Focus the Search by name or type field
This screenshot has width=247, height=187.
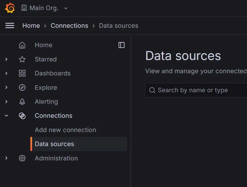pos(196,90)
